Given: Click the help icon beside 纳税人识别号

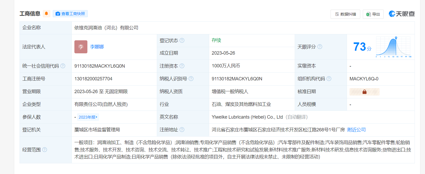Looking at the screenshot, I should tap(191, 79).
